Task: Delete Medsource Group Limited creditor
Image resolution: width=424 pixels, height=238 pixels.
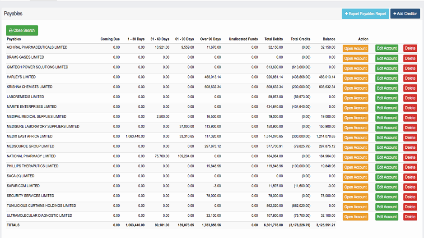Action: 410,147
